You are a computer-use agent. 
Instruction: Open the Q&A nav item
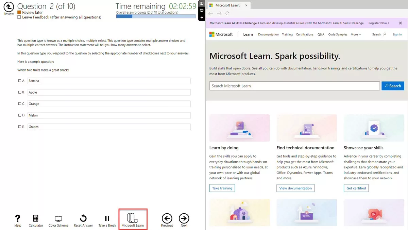pos(321,34)
